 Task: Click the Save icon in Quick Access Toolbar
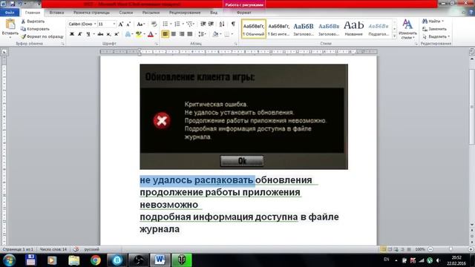point(13,4)
